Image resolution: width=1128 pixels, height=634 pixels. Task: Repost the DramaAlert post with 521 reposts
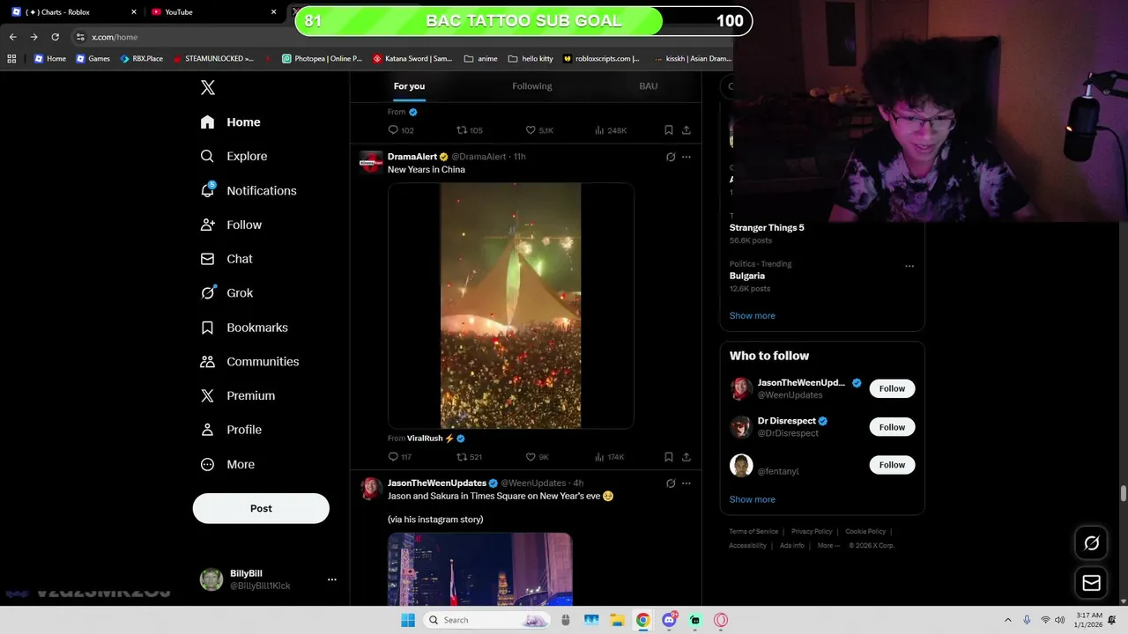pos(469,457)
